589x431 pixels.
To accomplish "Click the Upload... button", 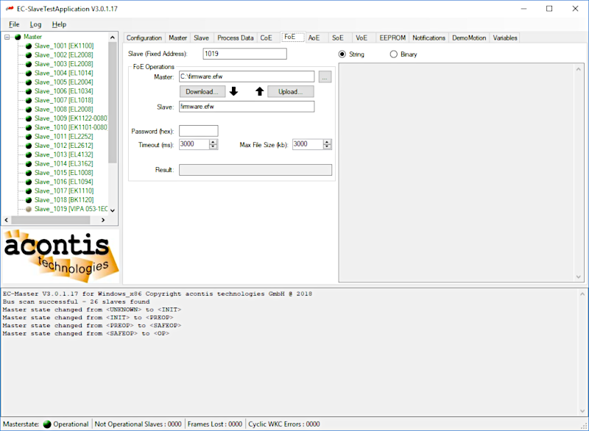I will point(290,92).
